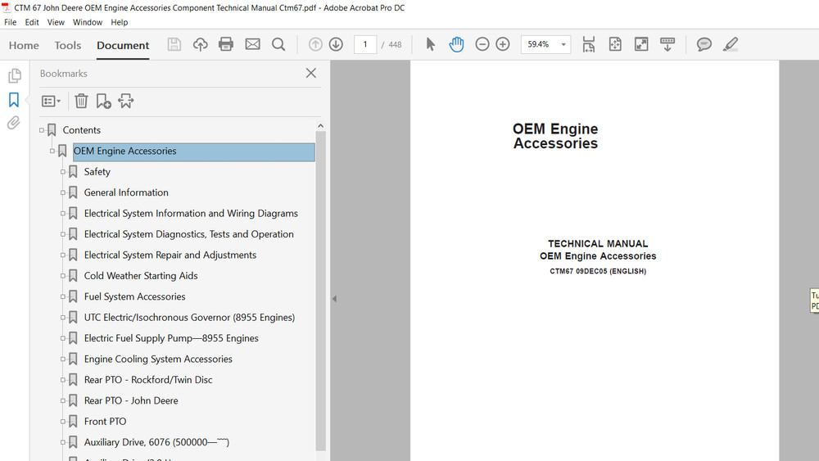
Task: Open UTC Electric/Isochronous Governor bookmark
Action: pos(189,318)
